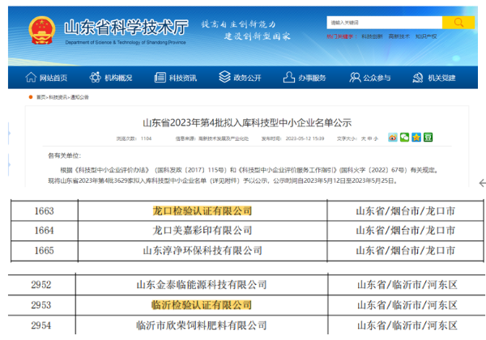
Task: Select 办事服务 in navigation bar
Action: [312, 78]
